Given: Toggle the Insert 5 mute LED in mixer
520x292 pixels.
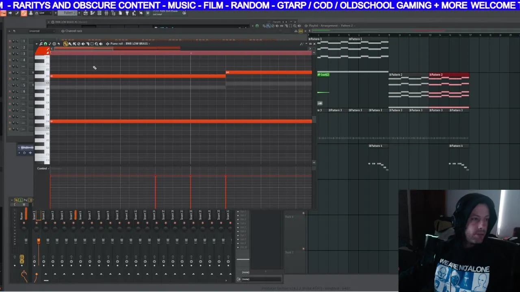Looking at the screenshot, I should [74, 223].
